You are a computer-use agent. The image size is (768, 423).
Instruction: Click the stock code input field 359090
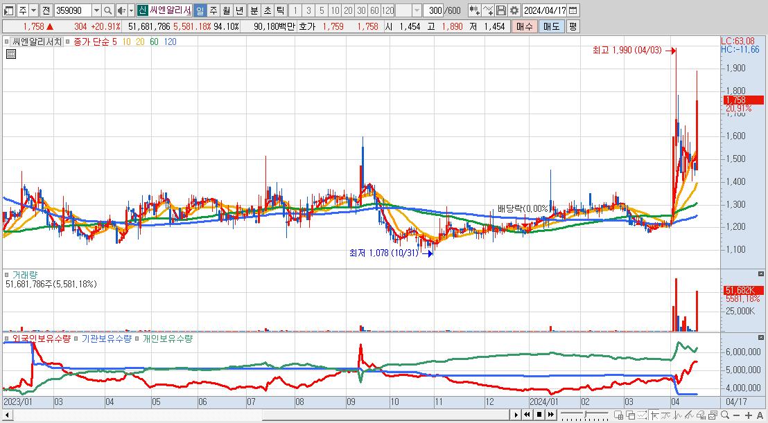[x=73, y=10]
